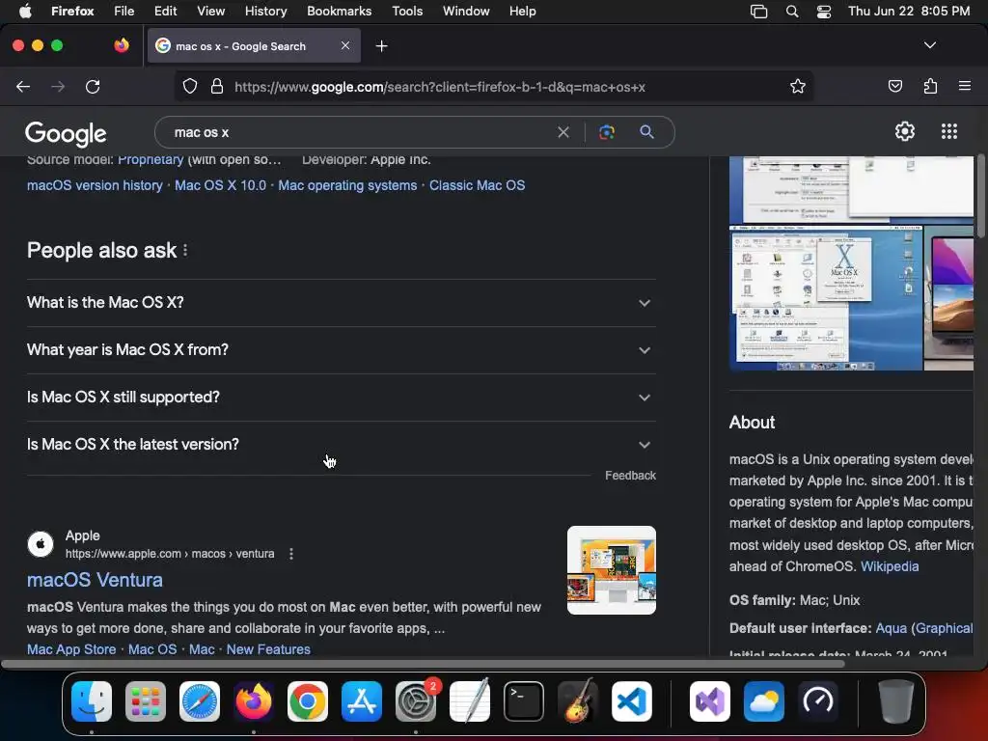Open People also ask options menu
The height and width of the screenshot is (741, 988).
(x=185, y=251)
